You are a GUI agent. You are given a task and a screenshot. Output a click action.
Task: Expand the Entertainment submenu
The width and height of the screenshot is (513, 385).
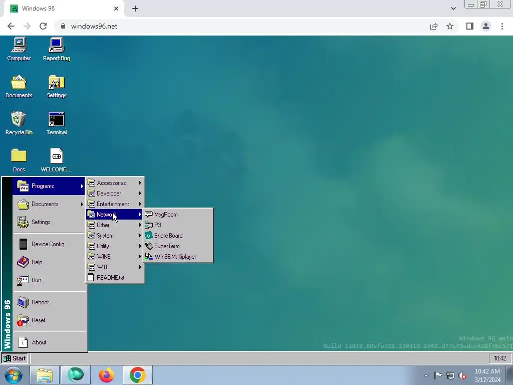(115, 204)
